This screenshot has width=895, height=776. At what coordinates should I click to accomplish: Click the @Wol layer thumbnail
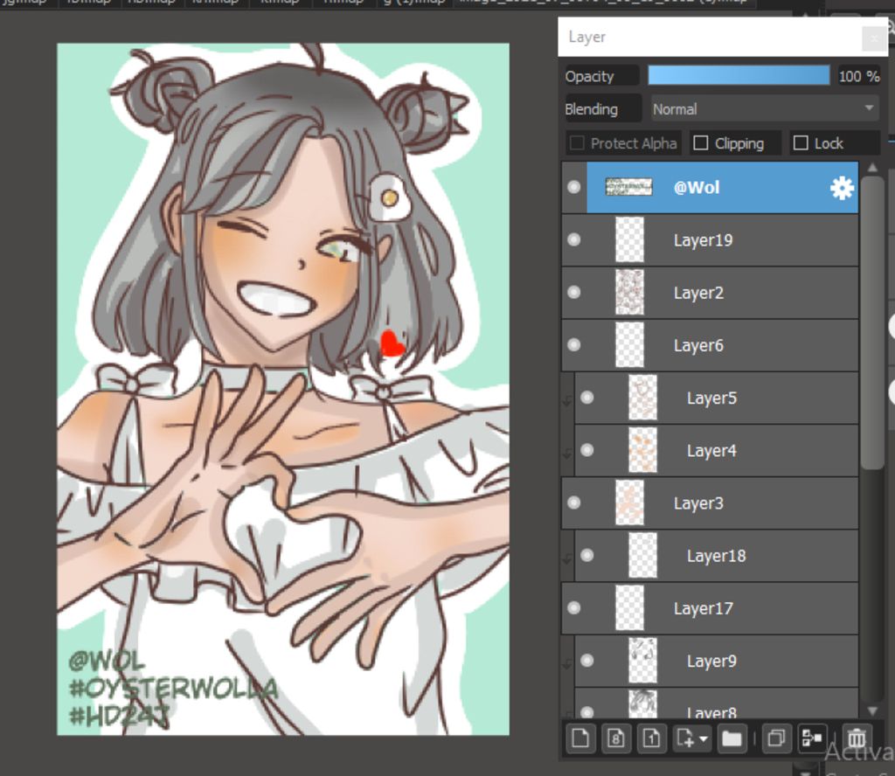click(x=628, y=187)
